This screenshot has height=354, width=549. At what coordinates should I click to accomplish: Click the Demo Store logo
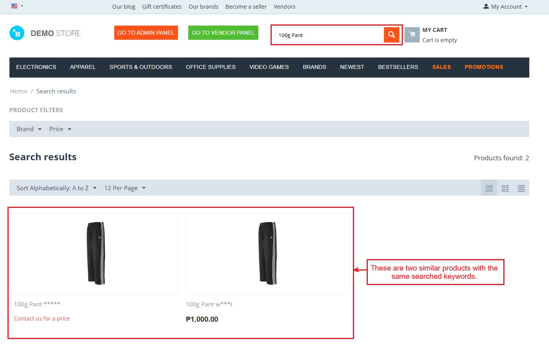coord(45,33)
